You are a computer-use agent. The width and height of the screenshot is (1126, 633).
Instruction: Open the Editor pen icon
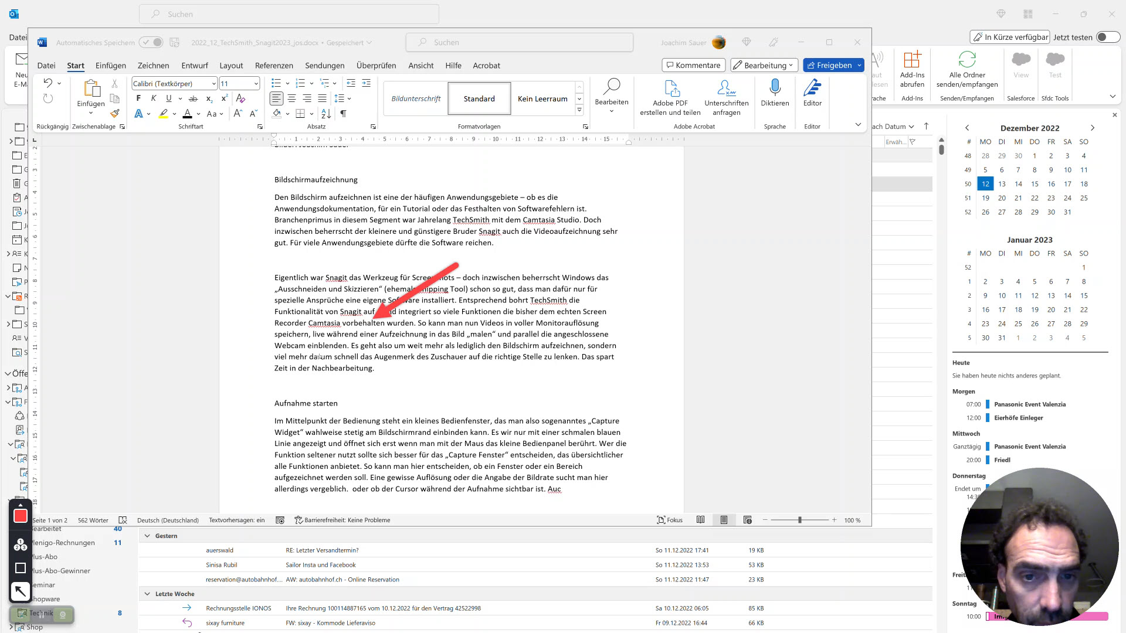(x=812, y=88)
